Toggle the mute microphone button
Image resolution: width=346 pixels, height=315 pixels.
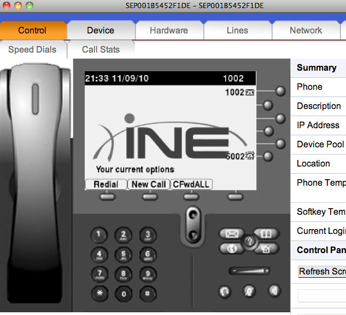point(249,291)
